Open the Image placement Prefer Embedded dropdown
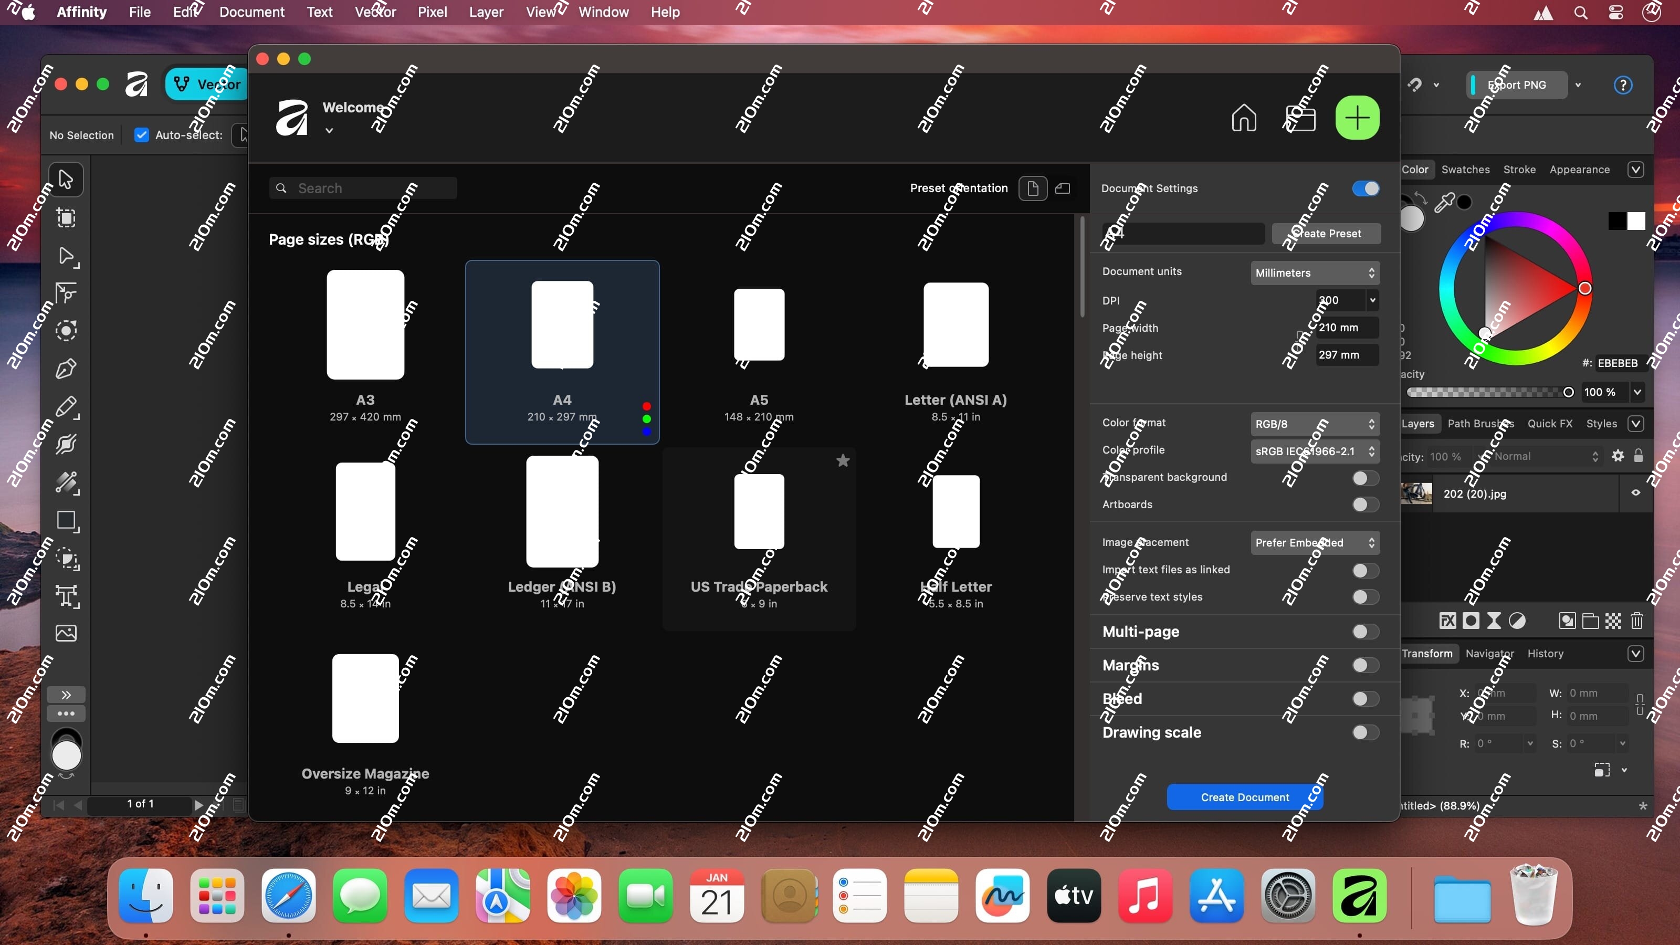 [x=1315, y=543]
